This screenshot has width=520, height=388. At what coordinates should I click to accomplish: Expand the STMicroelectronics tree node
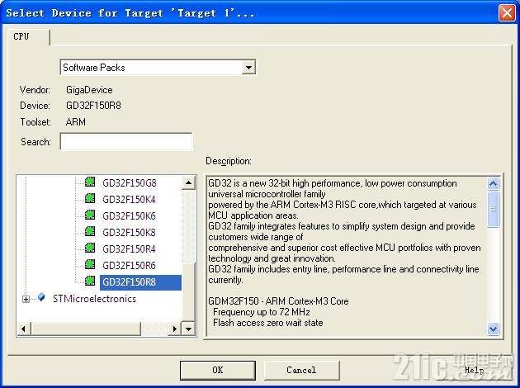tap(26, 299)
